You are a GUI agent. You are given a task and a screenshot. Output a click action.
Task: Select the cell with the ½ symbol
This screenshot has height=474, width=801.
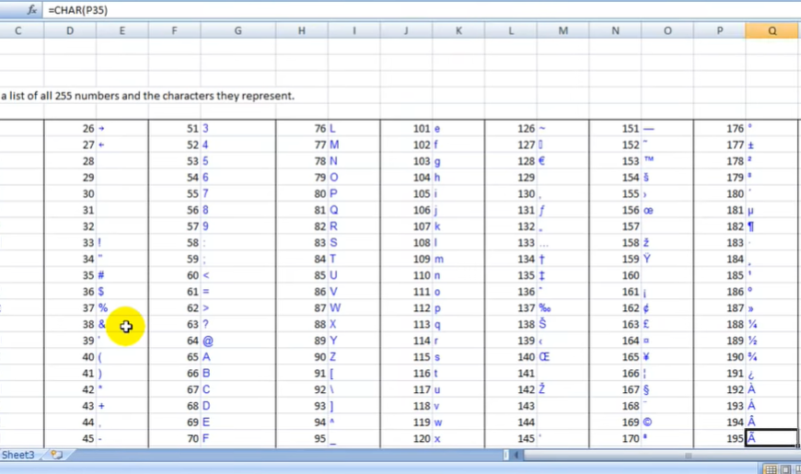tap(772, 341)
